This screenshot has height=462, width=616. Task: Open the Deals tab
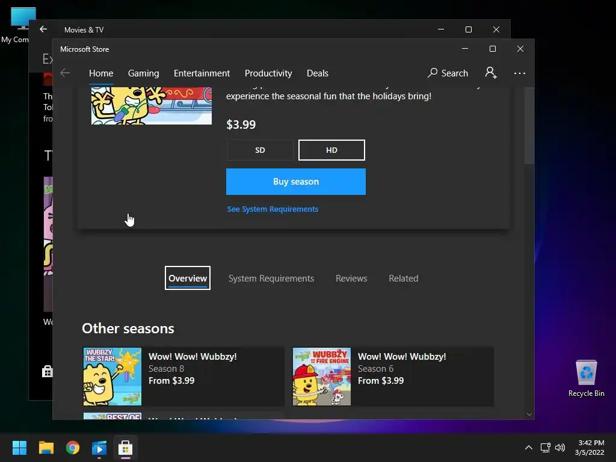(x=318, y=73)
